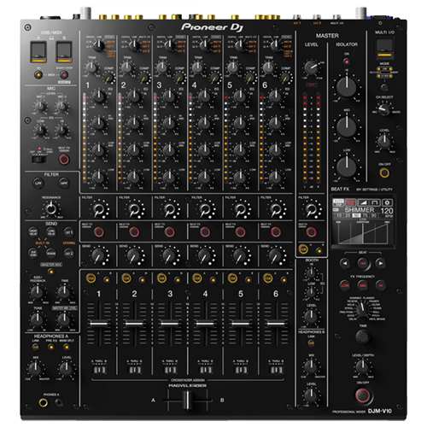Viewport: 427px width, 427px height.
Task: Click the channel 1 fader handle
Action: tap(99, 324)
